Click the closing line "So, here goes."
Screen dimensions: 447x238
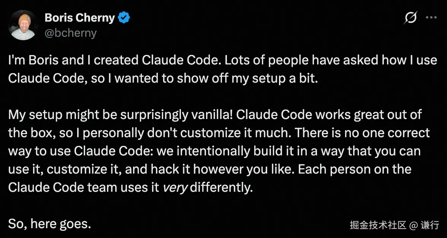49,224
